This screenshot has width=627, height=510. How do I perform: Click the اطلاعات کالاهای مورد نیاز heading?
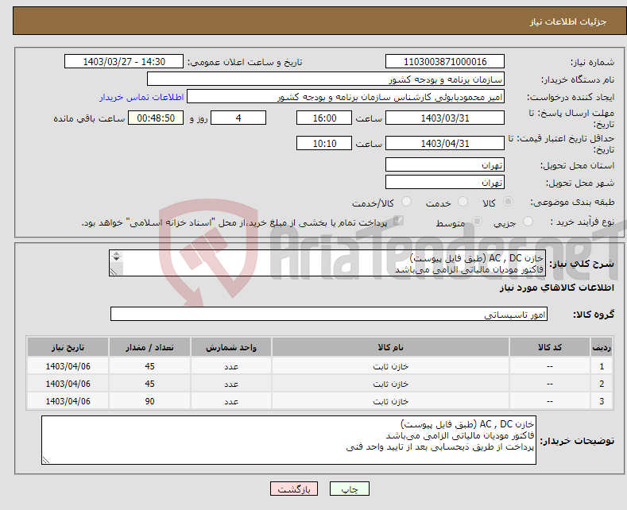pyautogui.click(x=556, y=288)
